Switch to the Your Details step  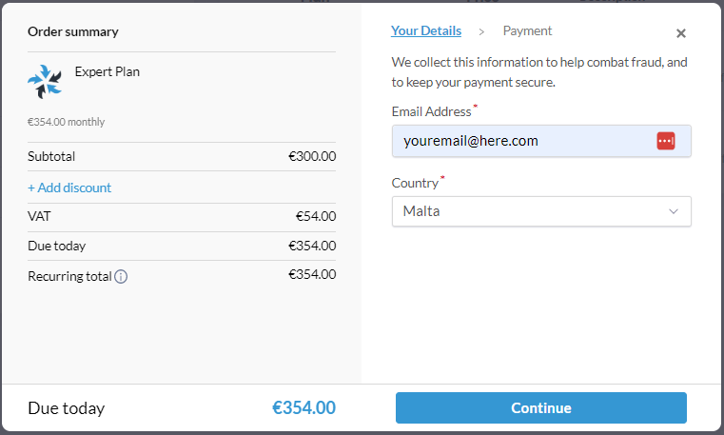pos(426,31)
